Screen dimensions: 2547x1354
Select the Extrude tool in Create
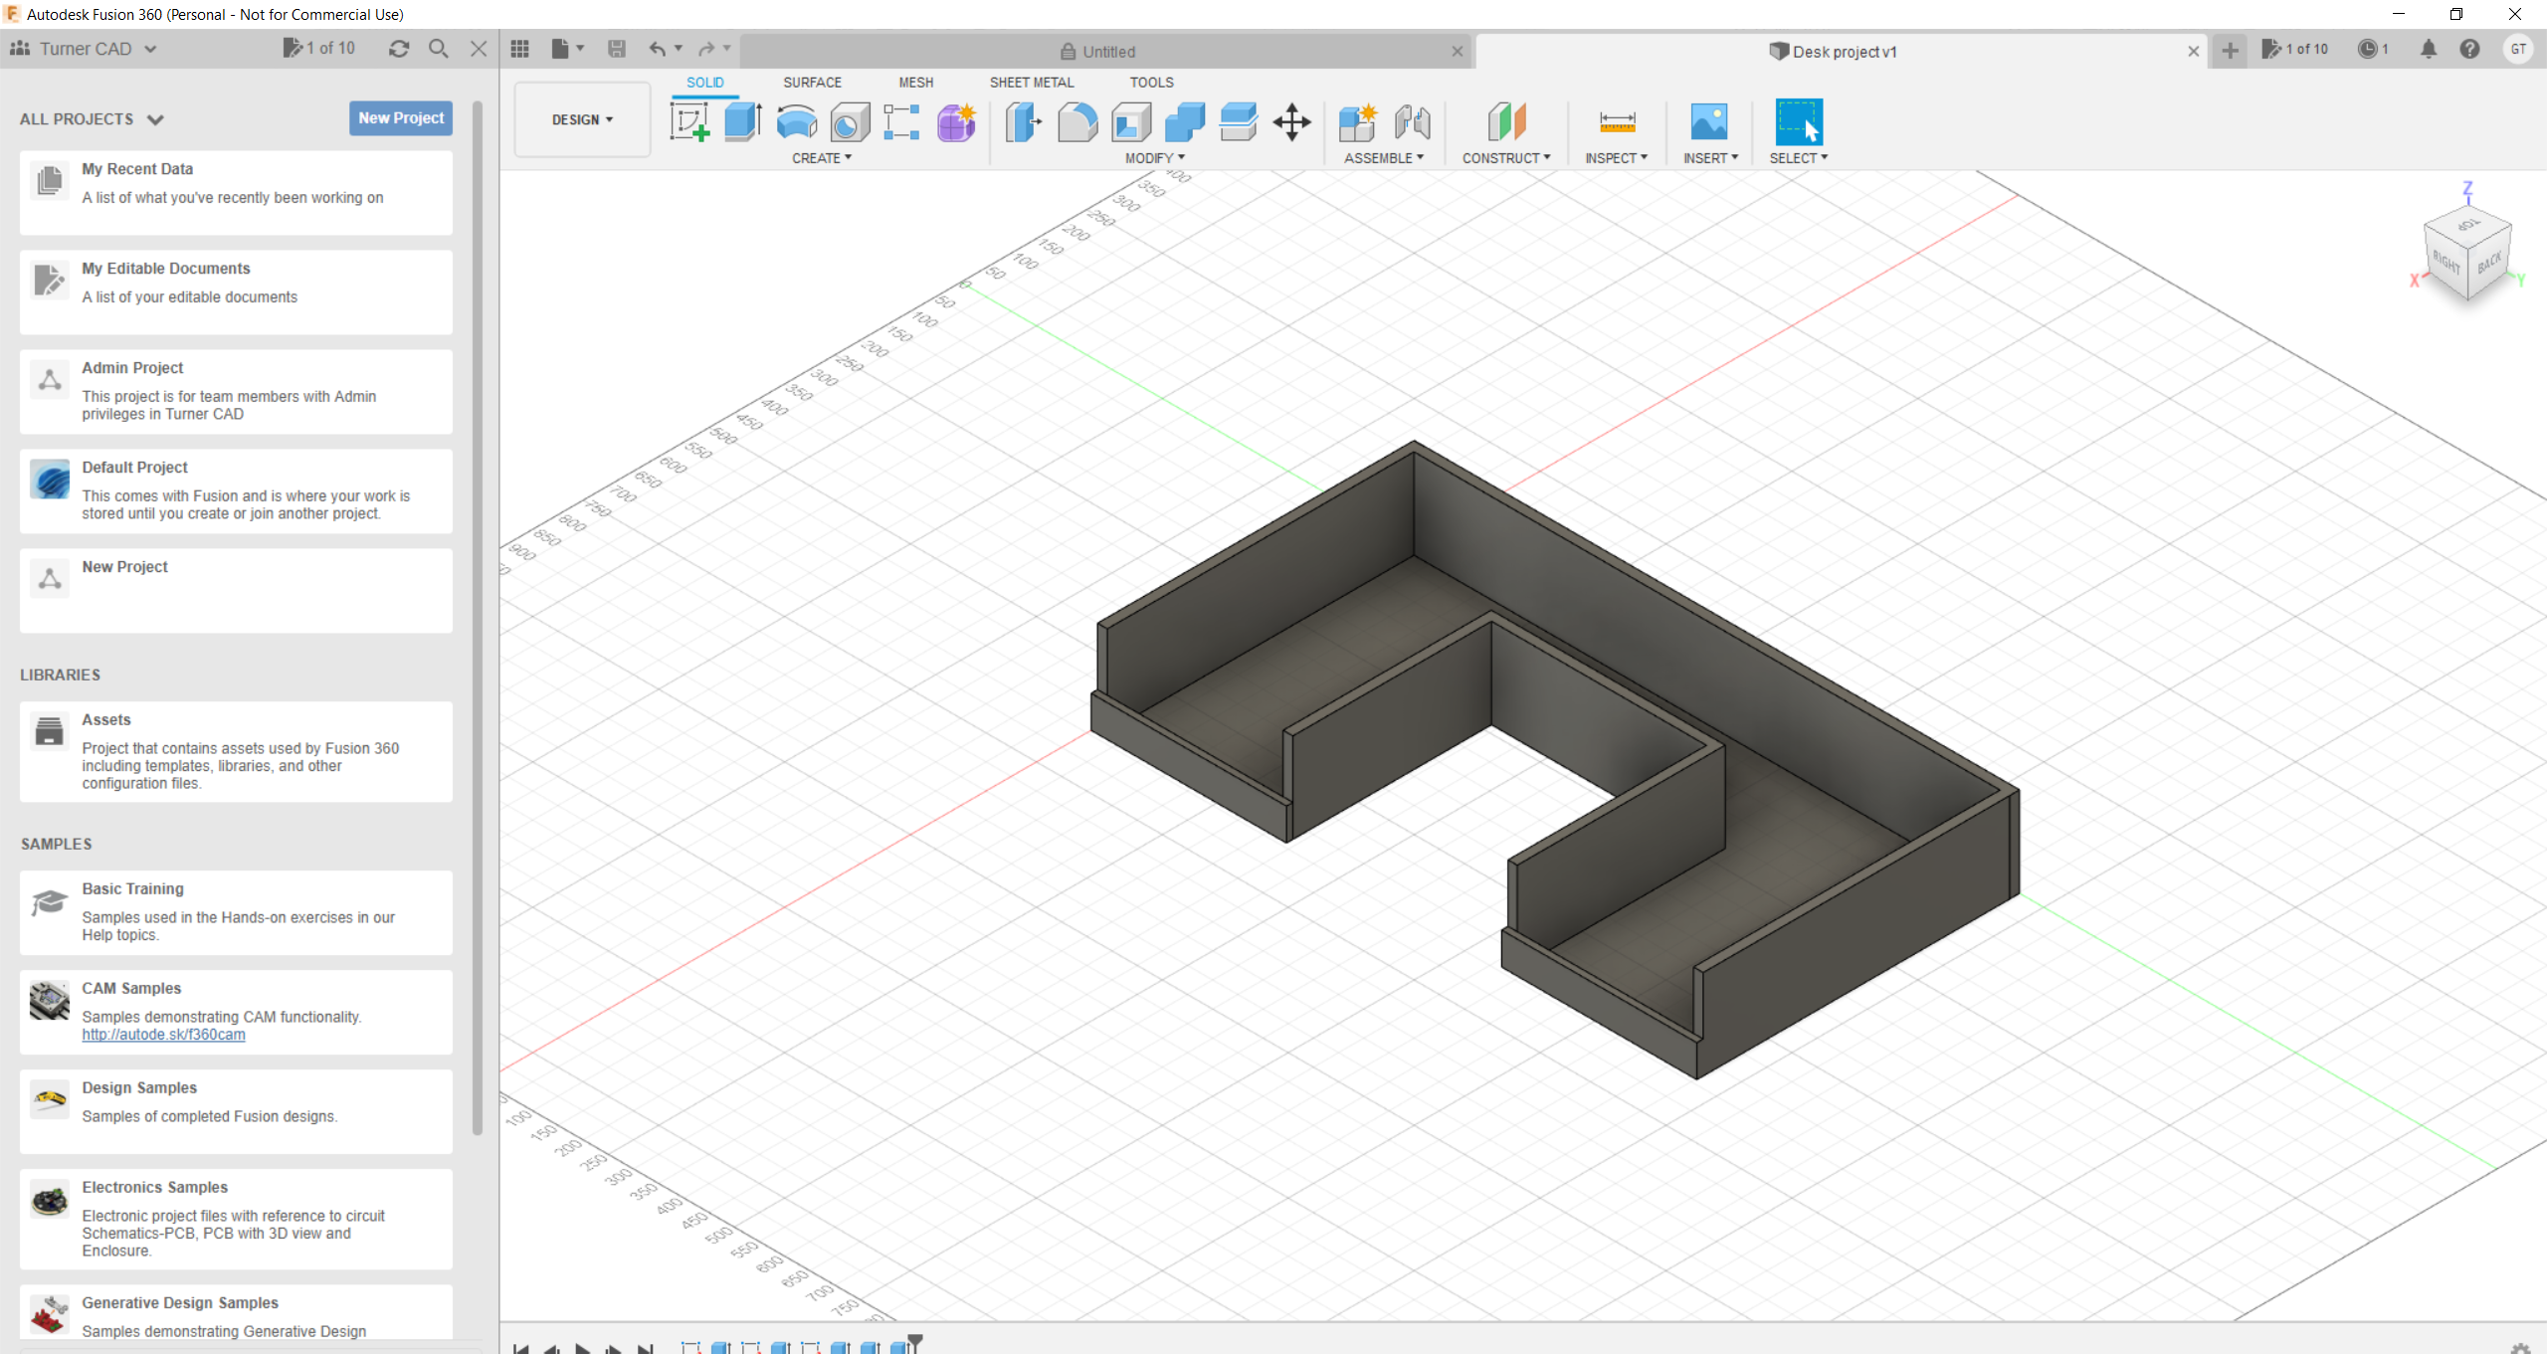click(x=743, y=122)
